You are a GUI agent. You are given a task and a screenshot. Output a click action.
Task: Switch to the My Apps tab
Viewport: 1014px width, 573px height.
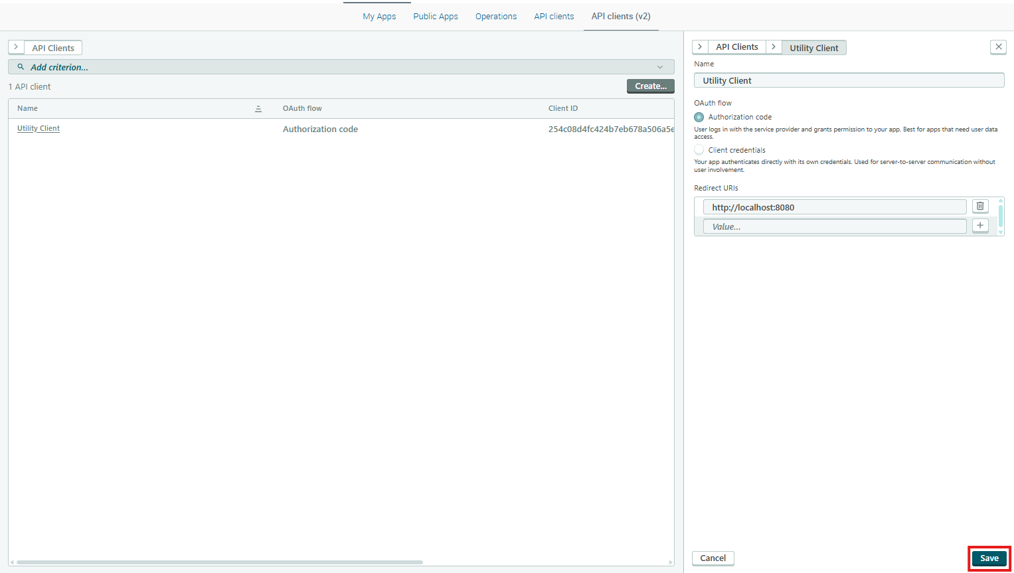point(379,17)
